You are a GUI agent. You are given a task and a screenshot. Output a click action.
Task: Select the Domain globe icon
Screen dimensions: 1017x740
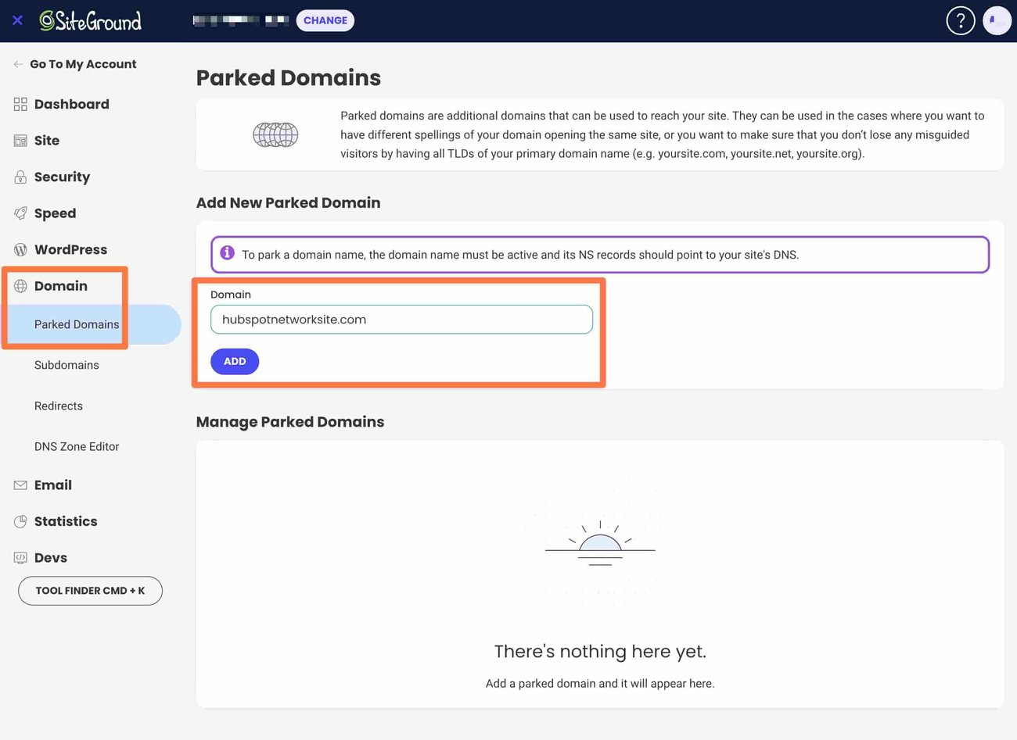[19, 285]
